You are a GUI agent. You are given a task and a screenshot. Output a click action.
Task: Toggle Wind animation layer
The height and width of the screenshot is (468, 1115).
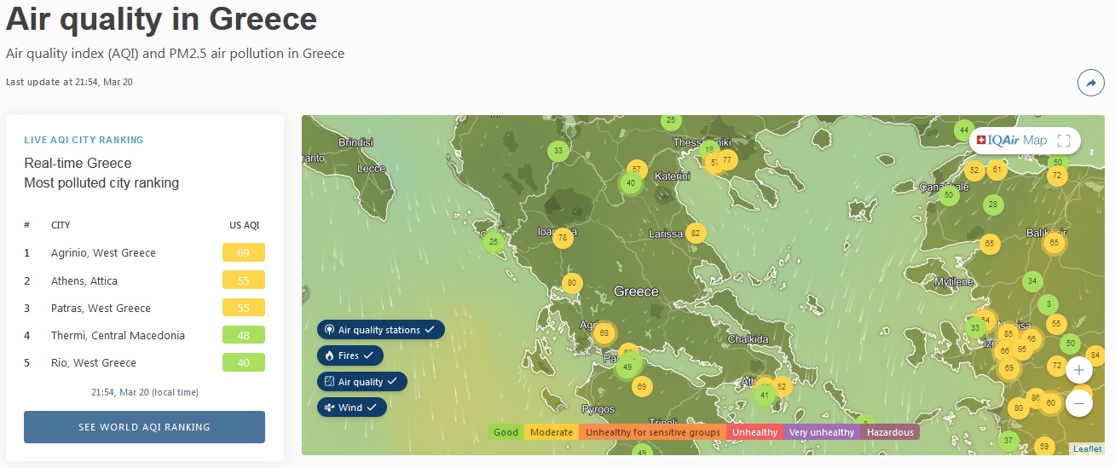[x=352, y=407]
